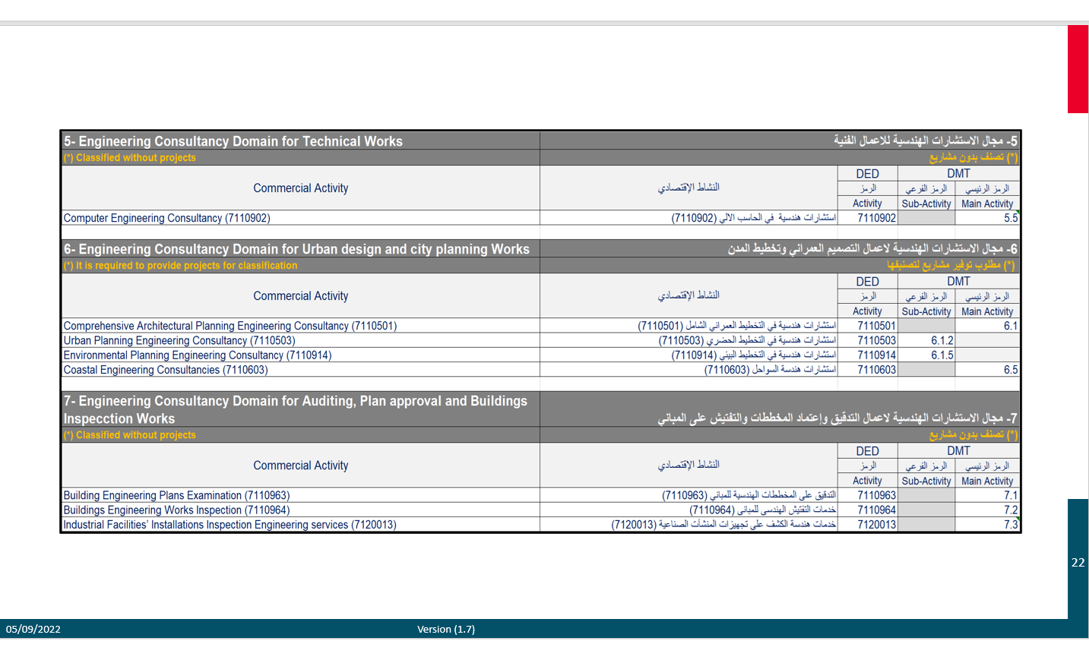Click Environmental Planning Engineering Consultancy (7110914)
The width and height of the screenshot is (1089, 660).
coord(198,355)
